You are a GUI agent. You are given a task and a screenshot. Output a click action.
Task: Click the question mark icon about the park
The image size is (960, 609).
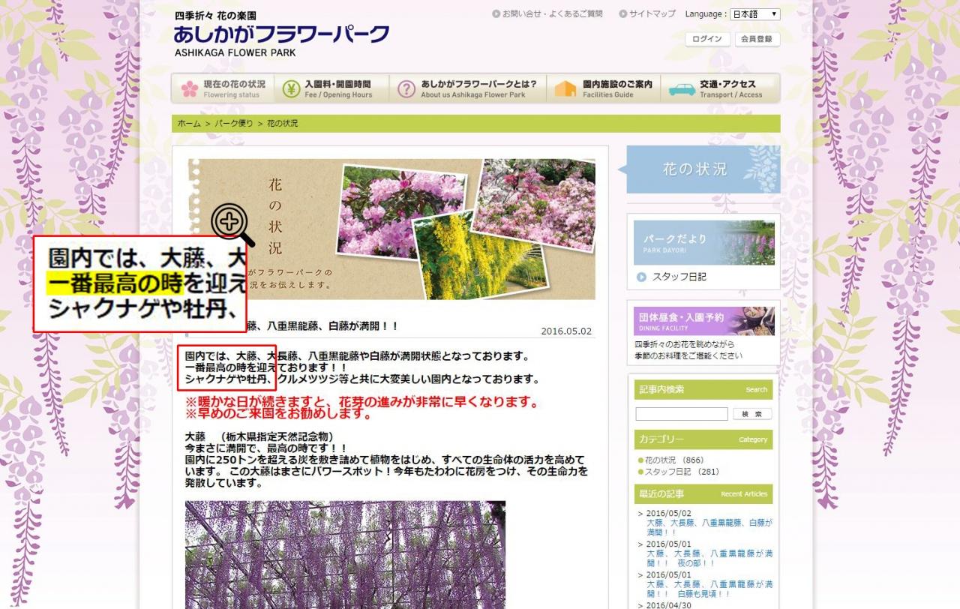(406, 89)
